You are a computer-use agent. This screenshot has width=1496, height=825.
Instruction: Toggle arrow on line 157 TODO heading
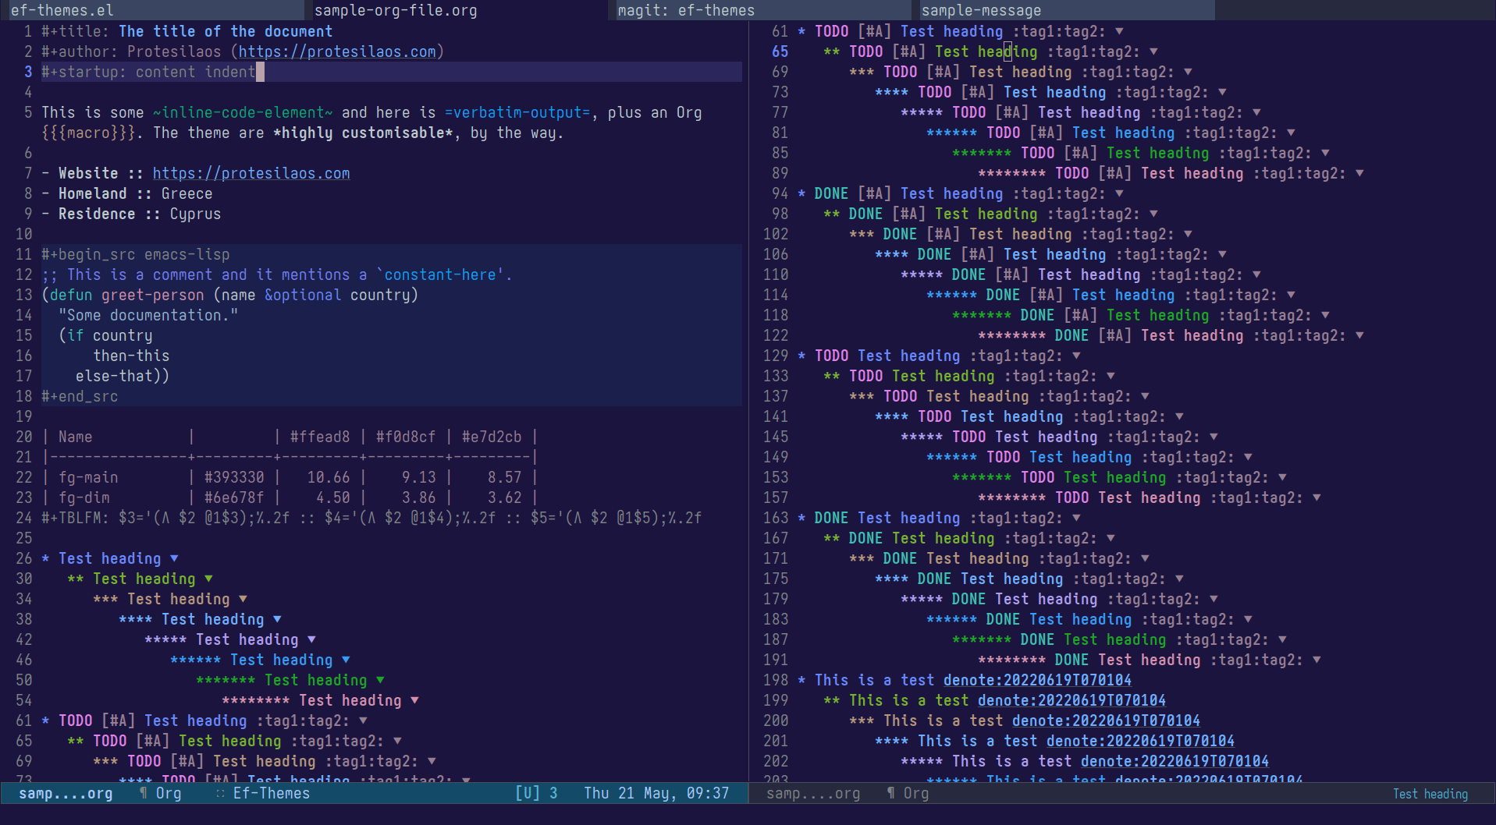[x=1317, y=497]
